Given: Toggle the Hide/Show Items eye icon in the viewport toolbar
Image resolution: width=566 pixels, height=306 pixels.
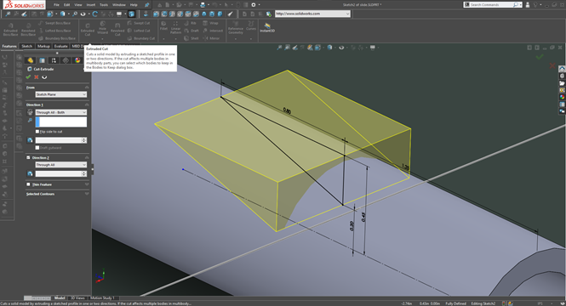Looking at the screenshot, I should pyautogui.click(x=341, y=48).
